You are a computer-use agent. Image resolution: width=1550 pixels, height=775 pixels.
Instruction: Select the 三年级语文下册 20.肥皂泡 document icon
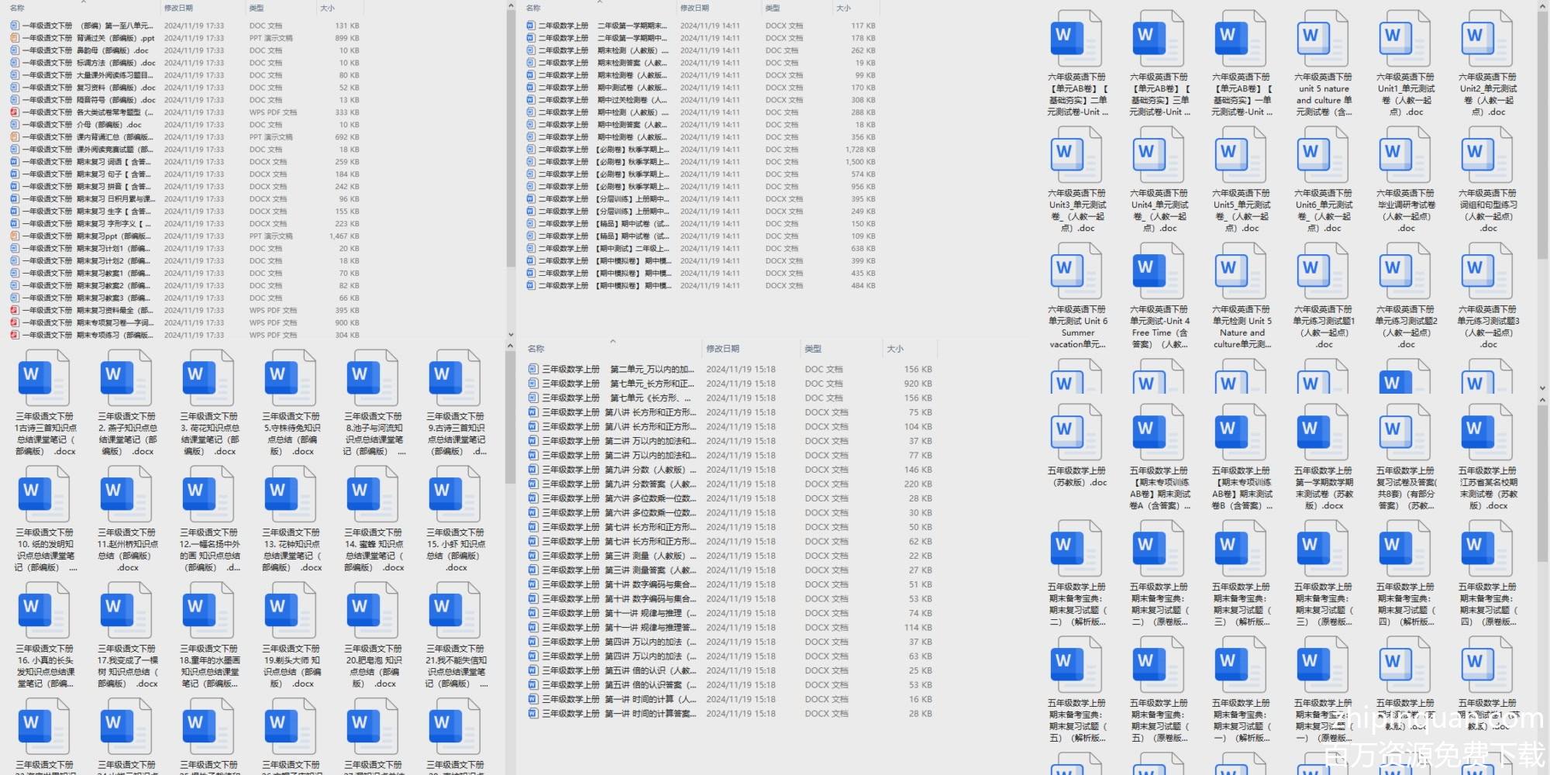pos(372,610)
